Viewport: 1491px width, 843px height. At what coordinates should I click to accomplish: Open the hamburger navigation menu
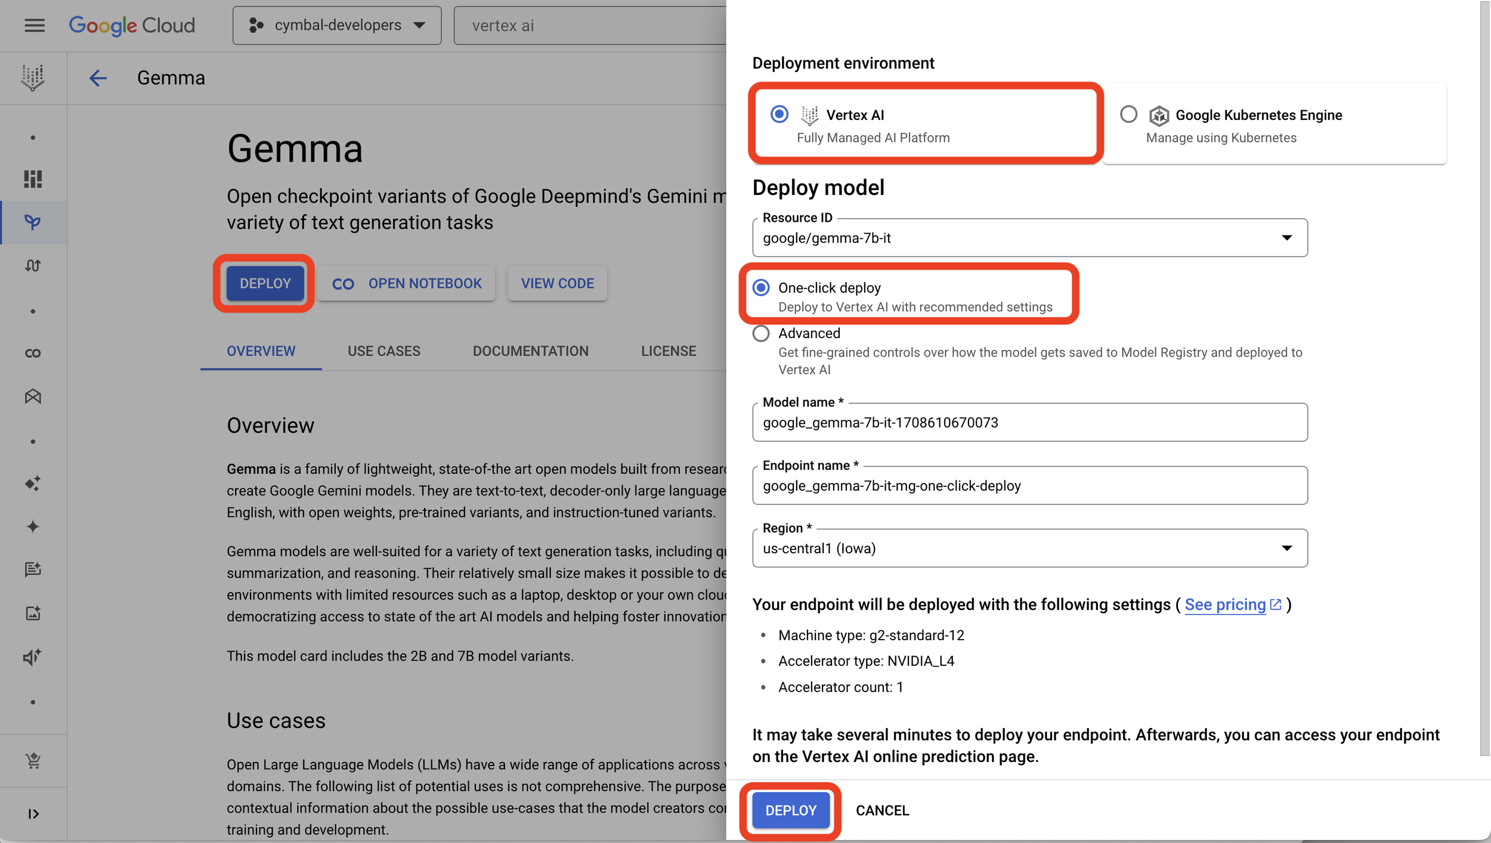(35, 26)
